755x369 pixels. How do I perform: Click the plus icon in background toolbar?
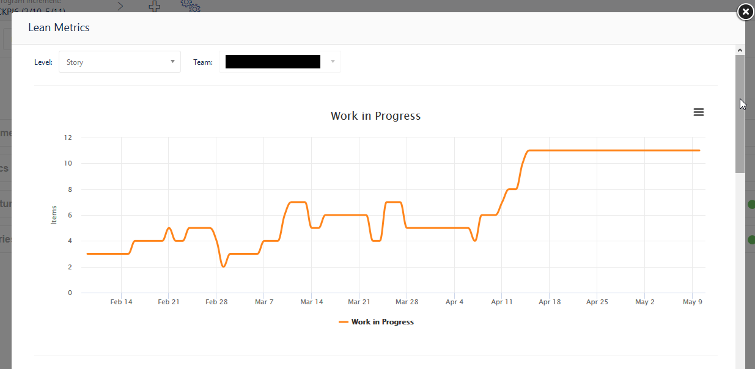(155, 6)
